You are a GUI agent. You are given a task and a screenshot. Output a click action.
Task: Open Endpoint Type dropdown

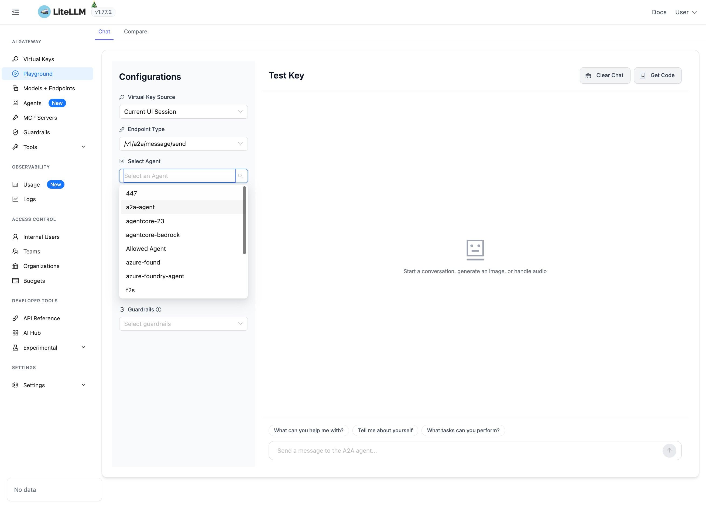[183, 144]
